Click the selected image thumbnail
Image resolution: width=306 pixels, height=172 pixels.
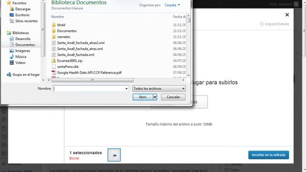(114, 155)
